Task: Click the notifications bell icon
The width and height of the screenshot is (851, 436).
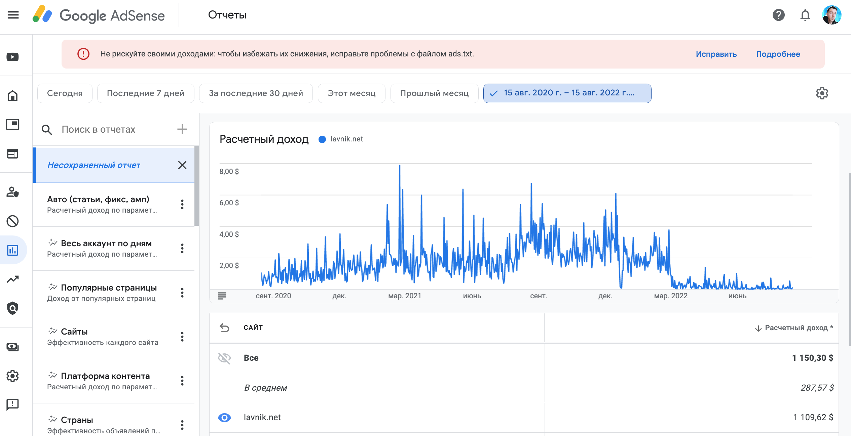Action: (805, 15)
